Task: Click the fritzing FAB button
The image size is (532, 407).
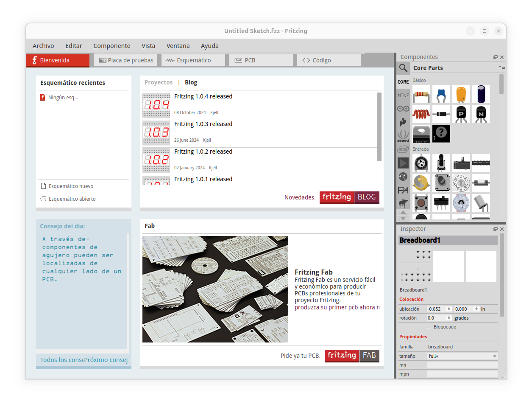Action: pyautogui.click(x=352, y=356)
